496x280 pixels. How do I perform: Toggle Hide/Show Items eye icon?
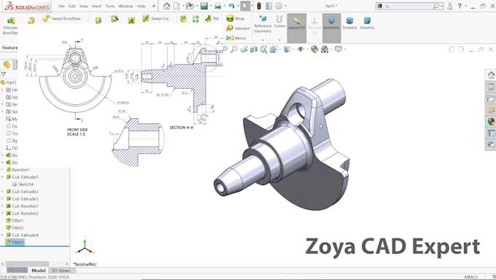(301, 49)
